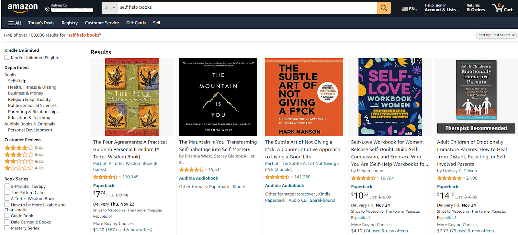The width and height of the screenshot is (518, 235).
Task: Open Today's Deals in nav bar
Action: tap(41, 23)
